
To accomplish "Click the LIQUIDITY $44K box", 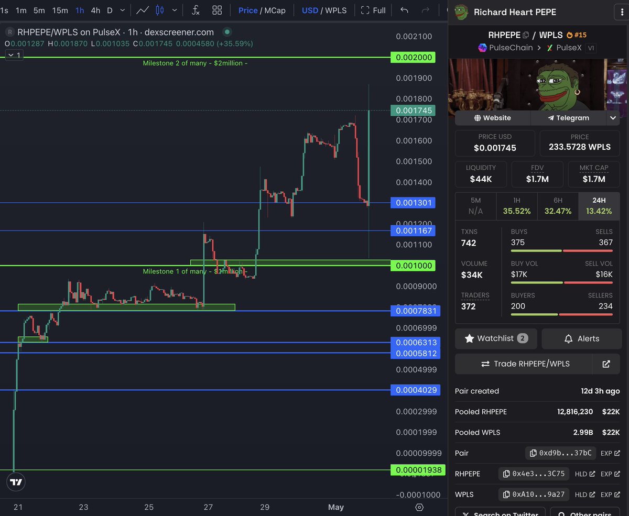I will [x=481, y=174].
